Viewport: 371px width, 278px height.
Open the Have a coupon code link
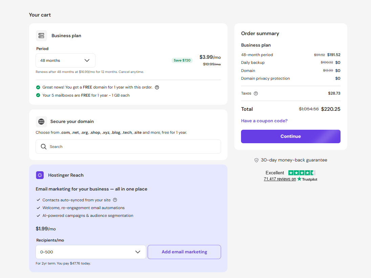(264, 121)
